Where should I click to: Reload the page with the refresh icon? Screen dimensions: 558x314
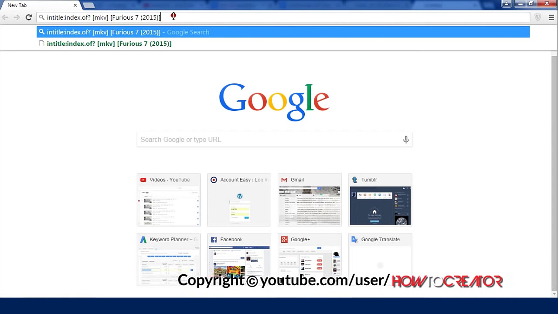tap(28, 17)
